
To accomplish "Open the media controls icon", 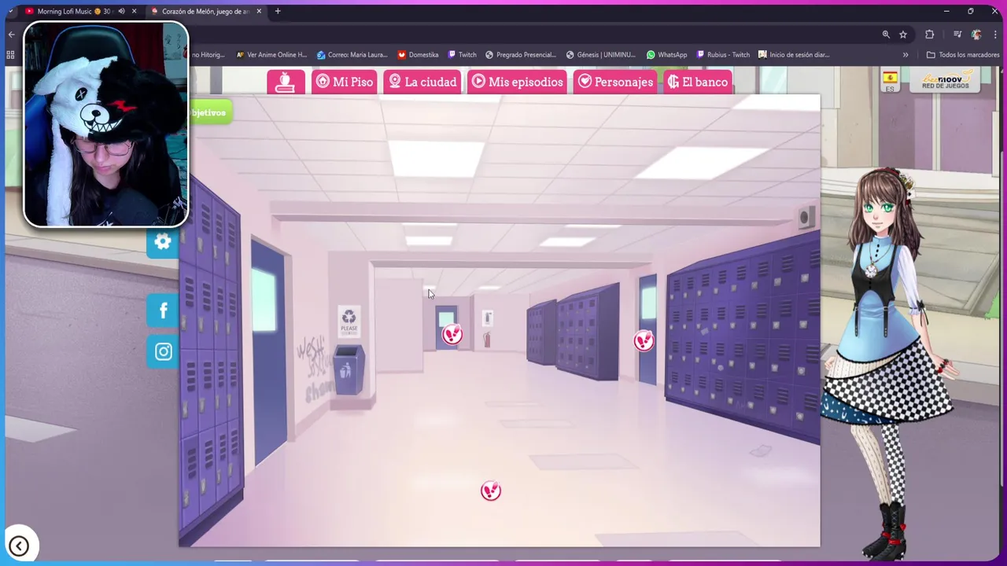I will coord(957,35).
